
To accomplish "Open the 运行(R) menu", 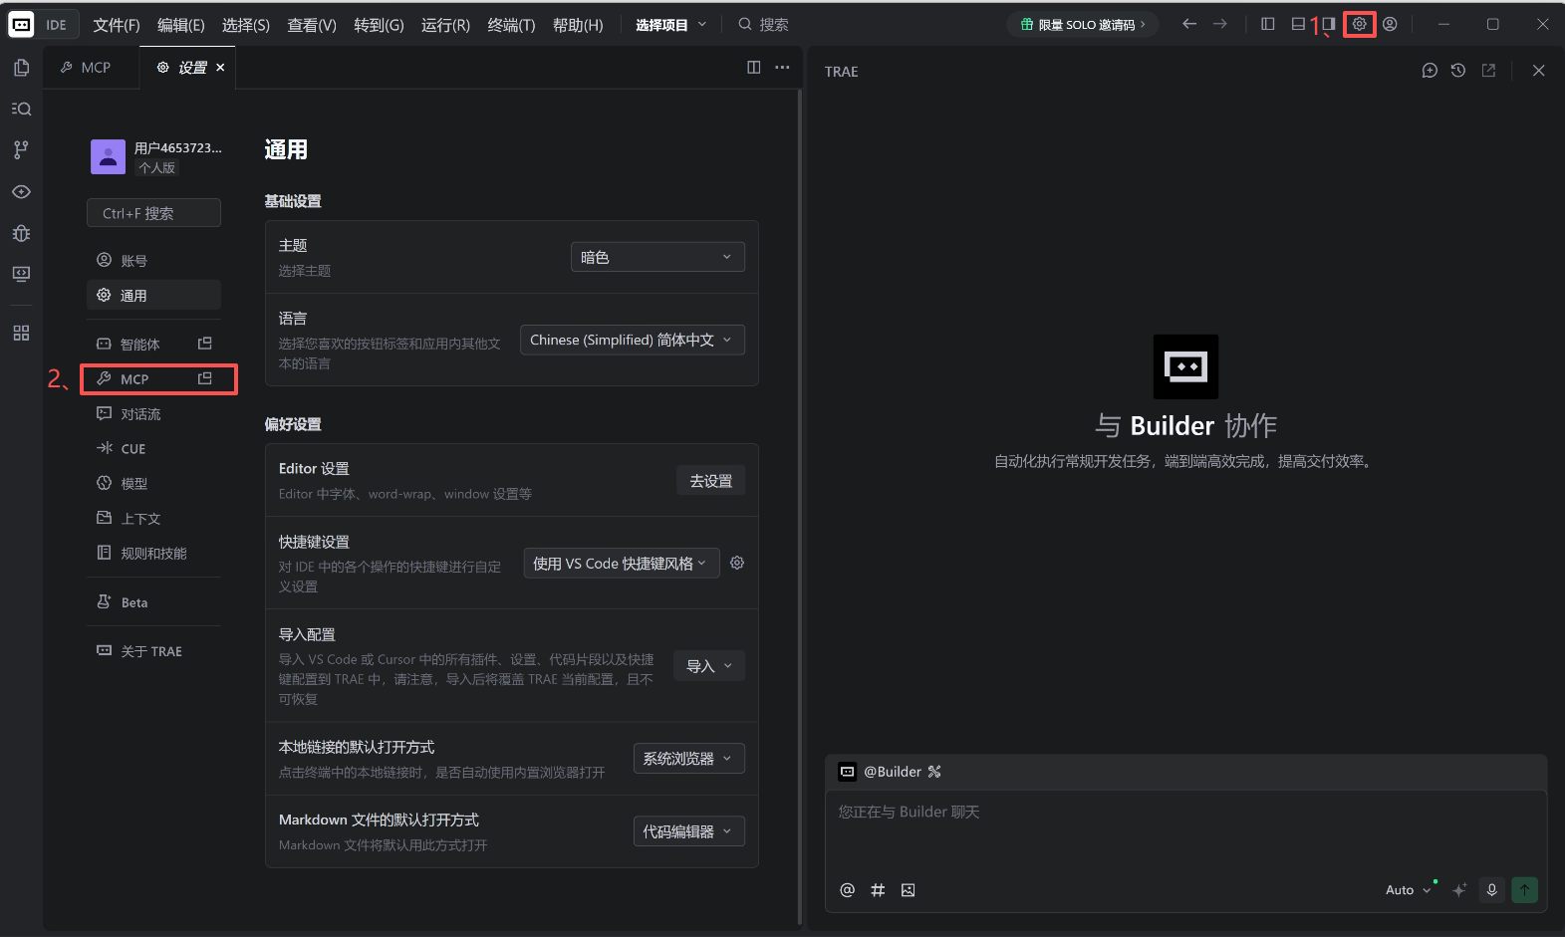I will (x=445, y=25).
